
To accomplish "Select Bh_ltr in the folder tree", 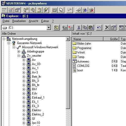I will 36,85.
